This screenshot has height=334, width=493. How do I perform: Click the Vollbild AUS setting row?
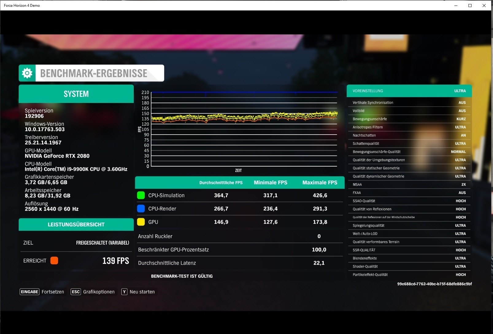point(409,111)
